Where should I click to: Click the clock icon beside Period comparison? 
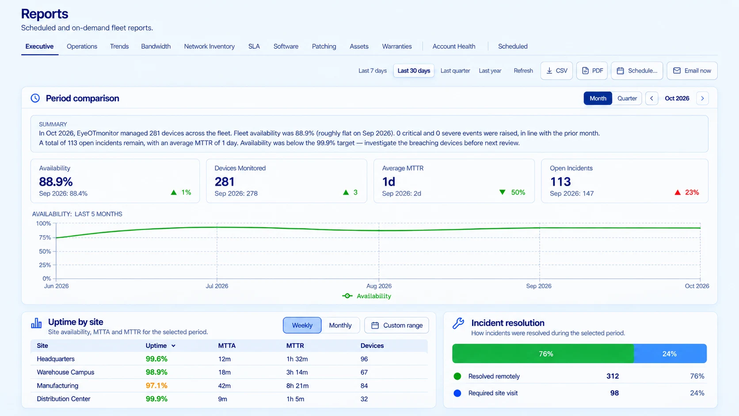point(35,98)
